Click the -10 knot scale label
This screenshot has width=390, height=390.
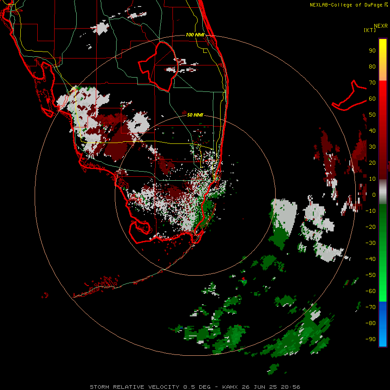(370, 211)
